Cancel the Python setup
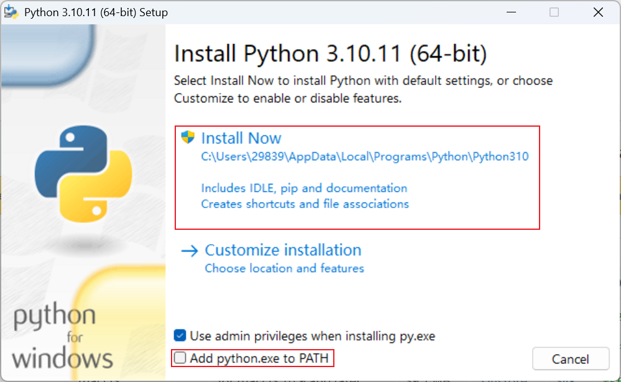621x382 pixels. click(570, 359)
